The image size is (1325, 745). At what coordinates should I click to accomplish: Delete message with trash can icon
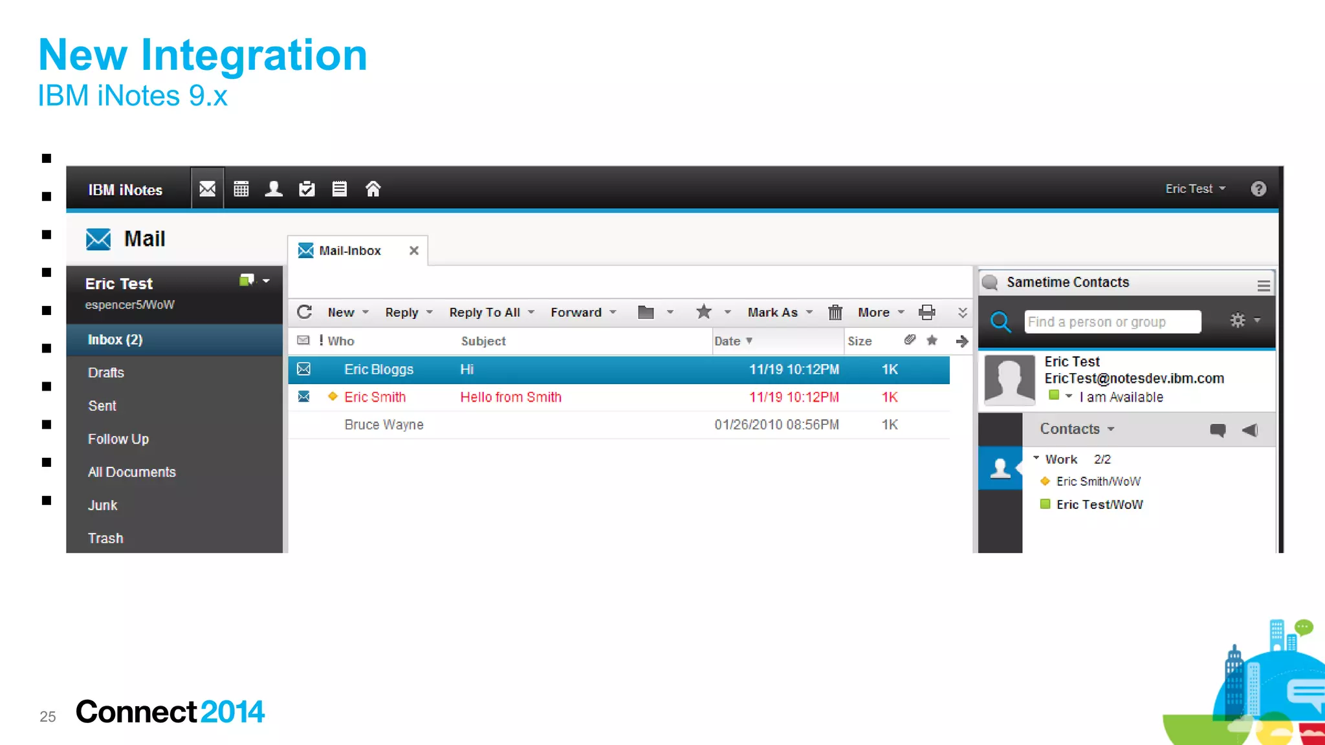[x=835, y=312]
